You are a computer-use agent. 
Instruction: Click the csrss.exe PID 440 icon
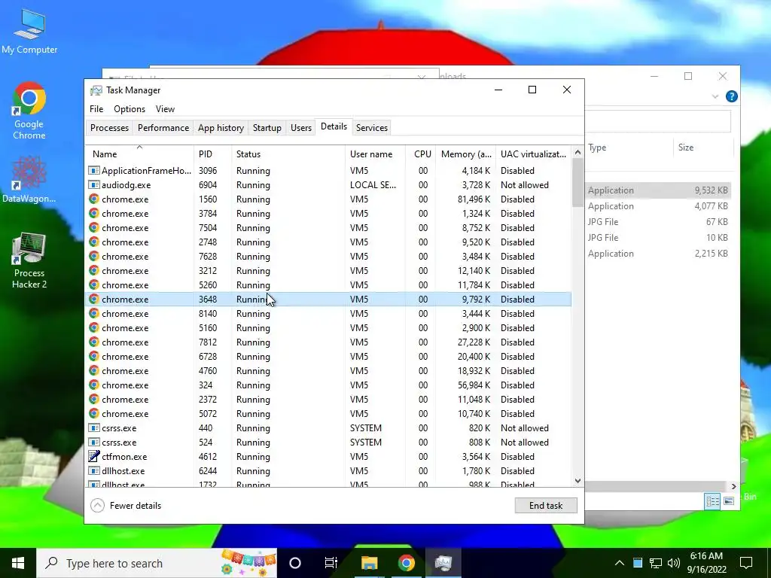click(x=94, y=427)
